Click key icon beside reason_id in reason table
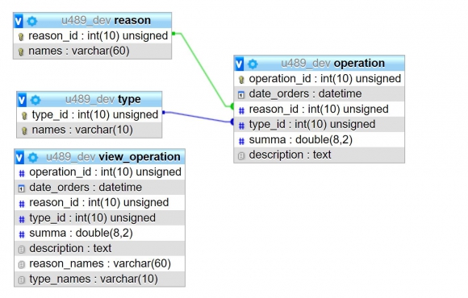468x298 pixels. click(x=21, y=37)
